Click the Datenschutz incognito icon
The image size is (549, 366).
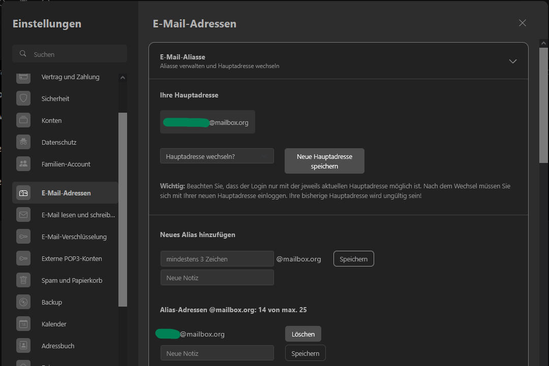point(23,142)
